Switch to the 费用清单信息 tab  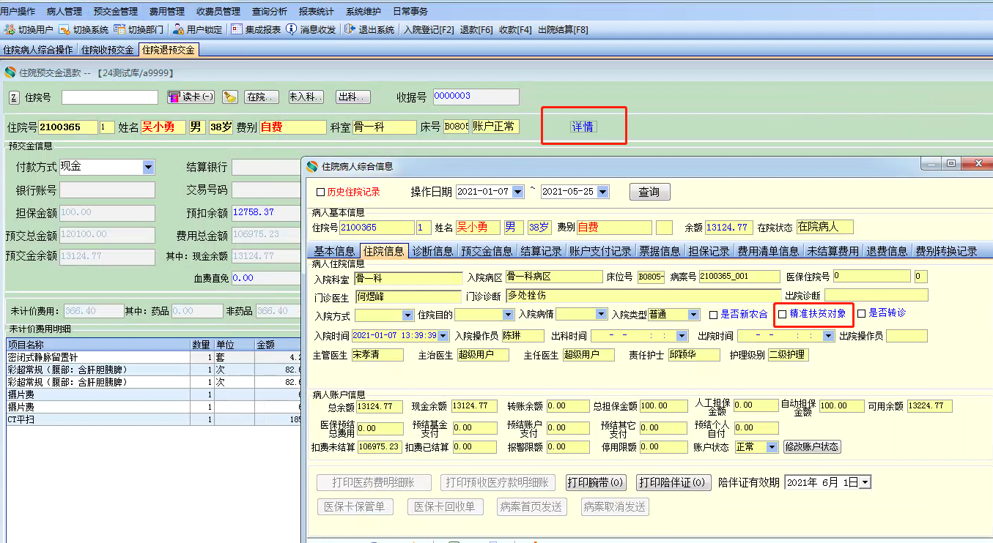(768, 251)
